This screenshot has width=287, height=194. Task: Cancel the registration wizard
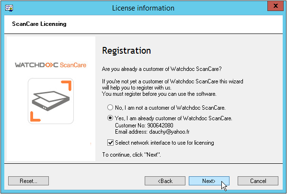pyautogui.click(x=258, y=181)
